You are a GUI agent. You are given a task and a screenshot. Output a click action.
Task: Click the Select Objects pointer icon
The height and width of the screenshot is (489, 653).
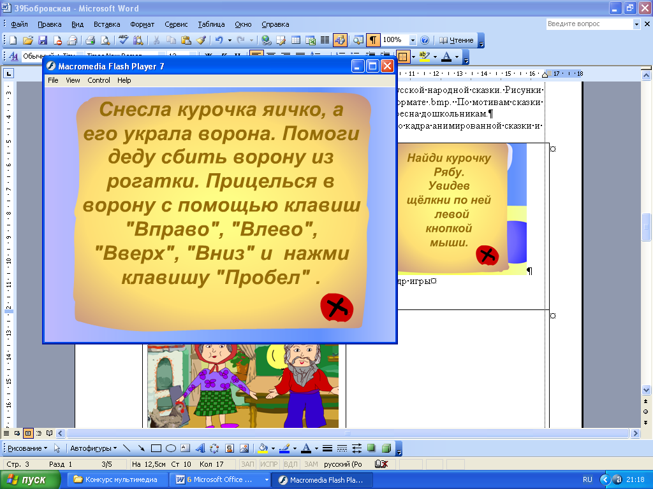coord(57,448)
